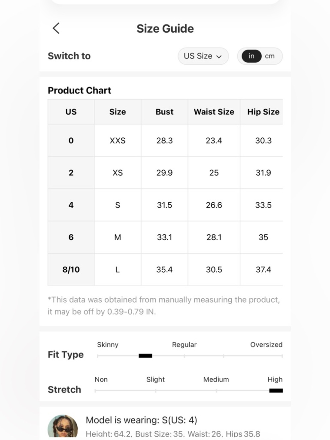Click the Size column header
The width and height of the screenshot is (330, 440).
point(118,112)
